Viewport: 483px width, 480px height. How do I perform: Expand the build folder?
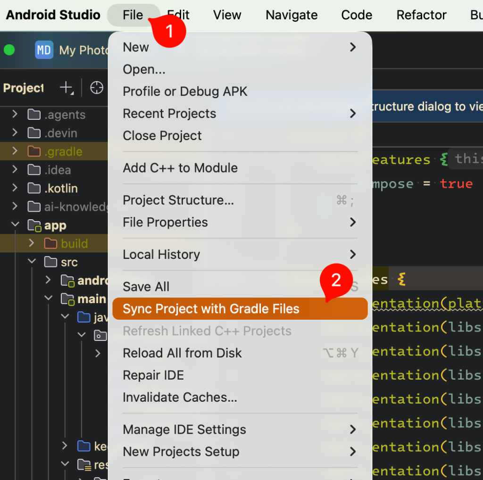tap(31, 243)
